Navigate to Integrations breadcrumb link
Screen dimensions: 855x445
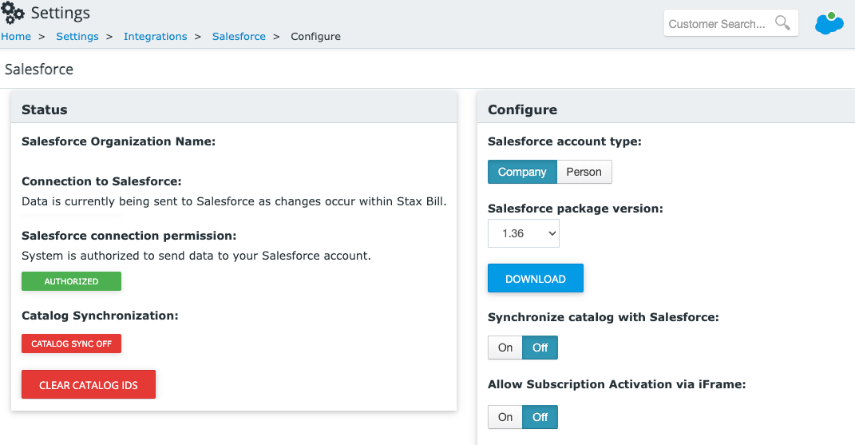point(156,37)
